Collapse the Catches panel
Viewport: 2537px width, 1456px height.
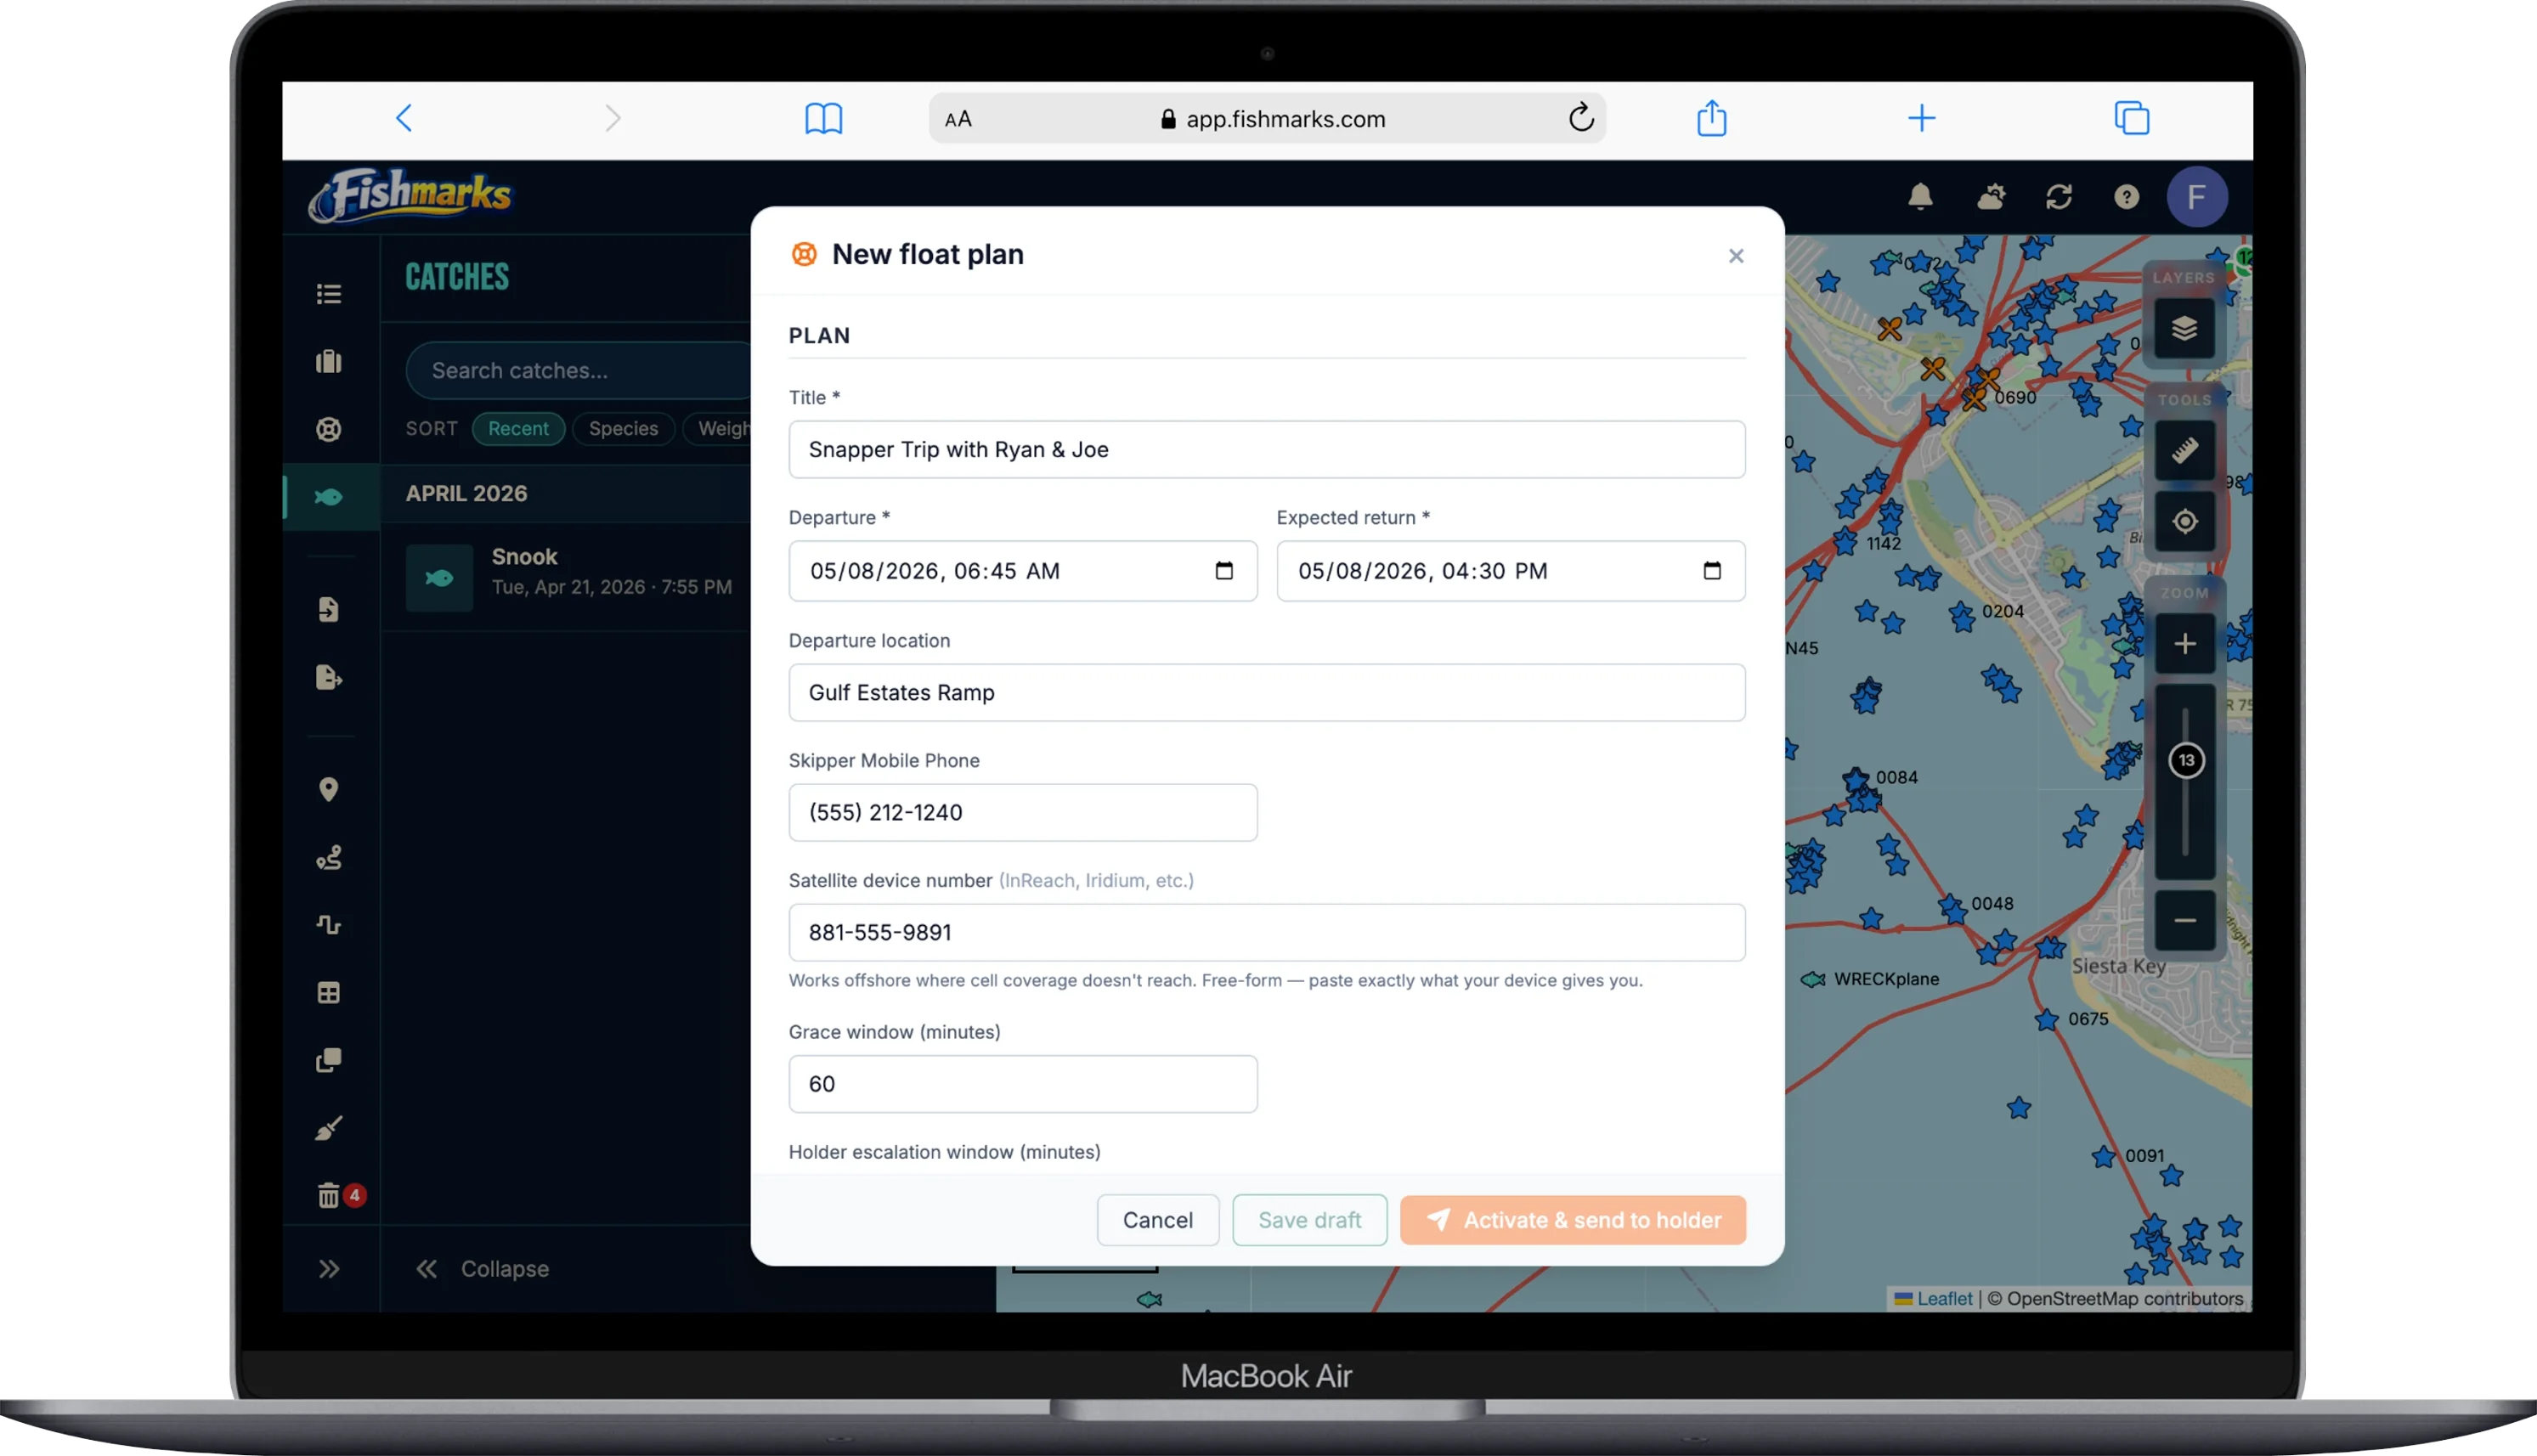pyautogui.click(x=482, y=1269)
